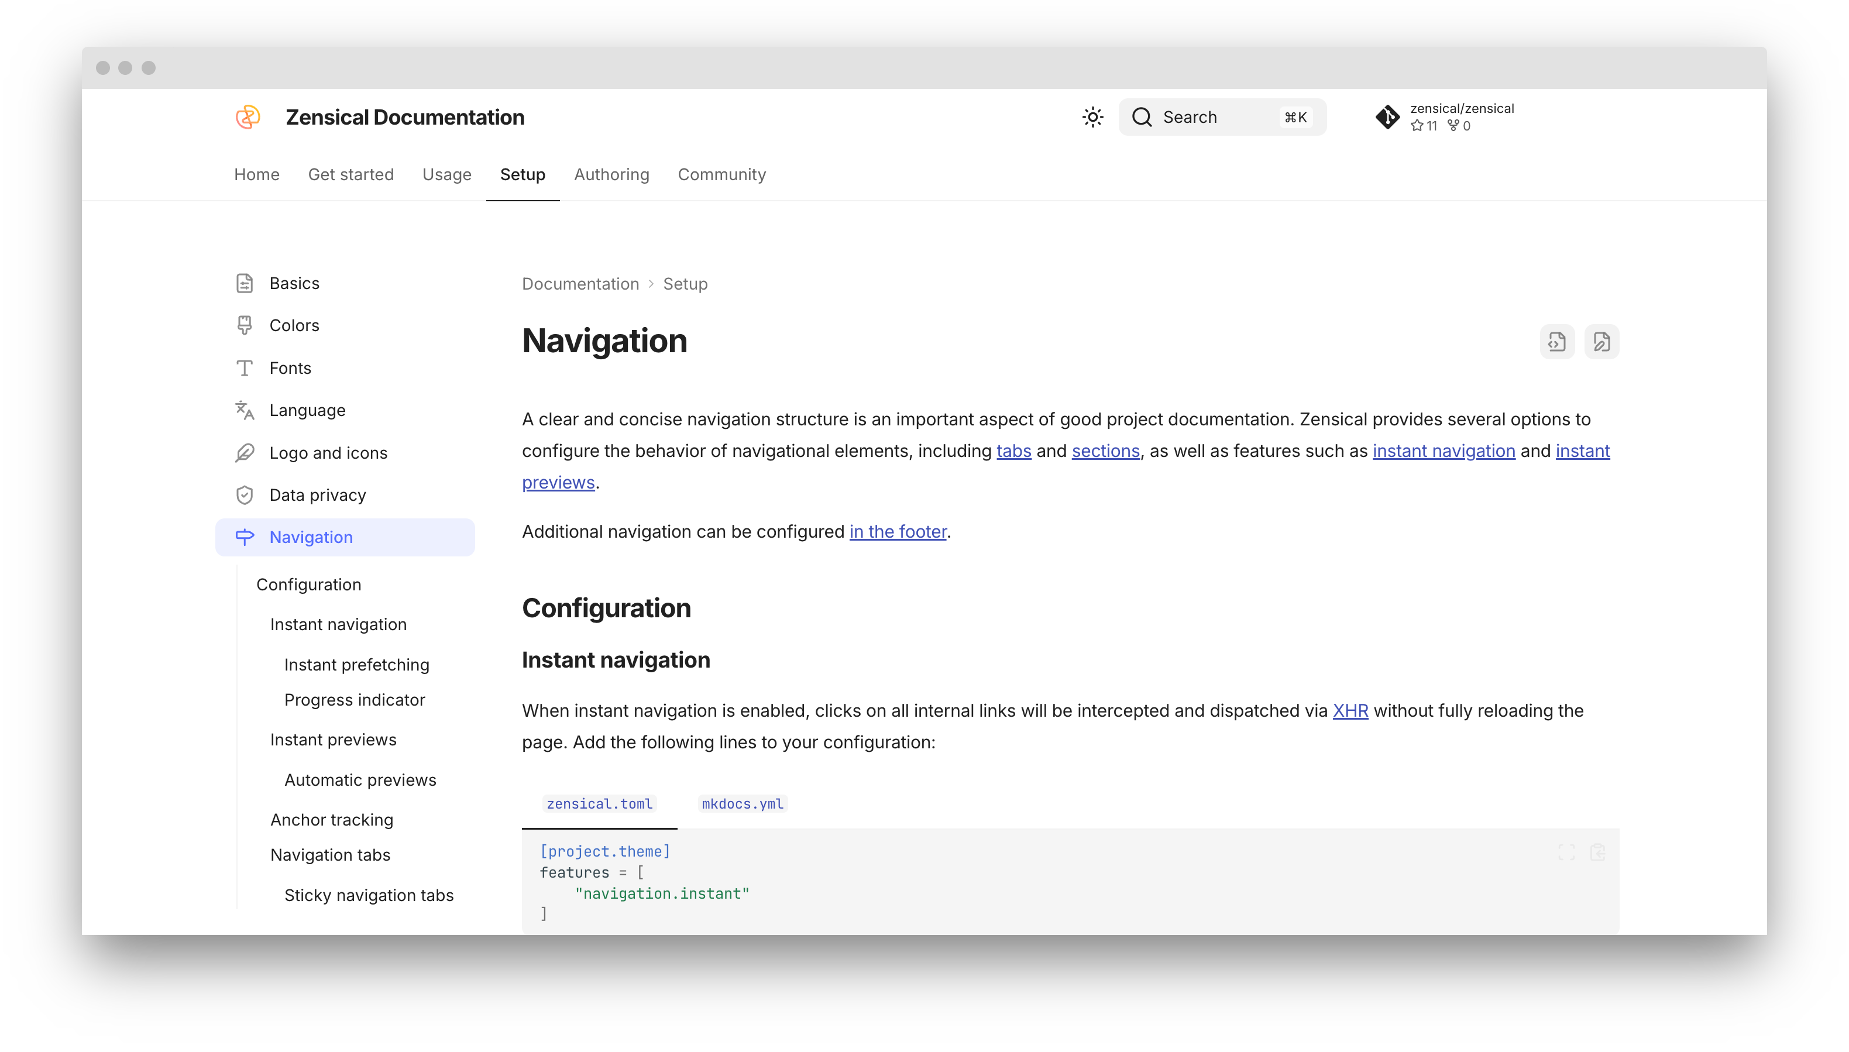Click the Logo and icons feather icon

click(x=245, y=453)
